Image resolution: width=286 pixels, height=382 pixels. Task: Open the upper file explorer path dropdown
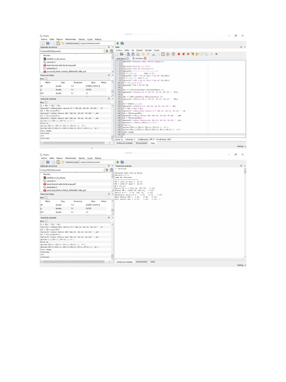point(103,51)
